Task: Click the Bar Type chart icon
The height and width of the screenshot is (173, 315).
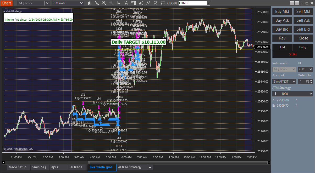Action: [90, 3]
